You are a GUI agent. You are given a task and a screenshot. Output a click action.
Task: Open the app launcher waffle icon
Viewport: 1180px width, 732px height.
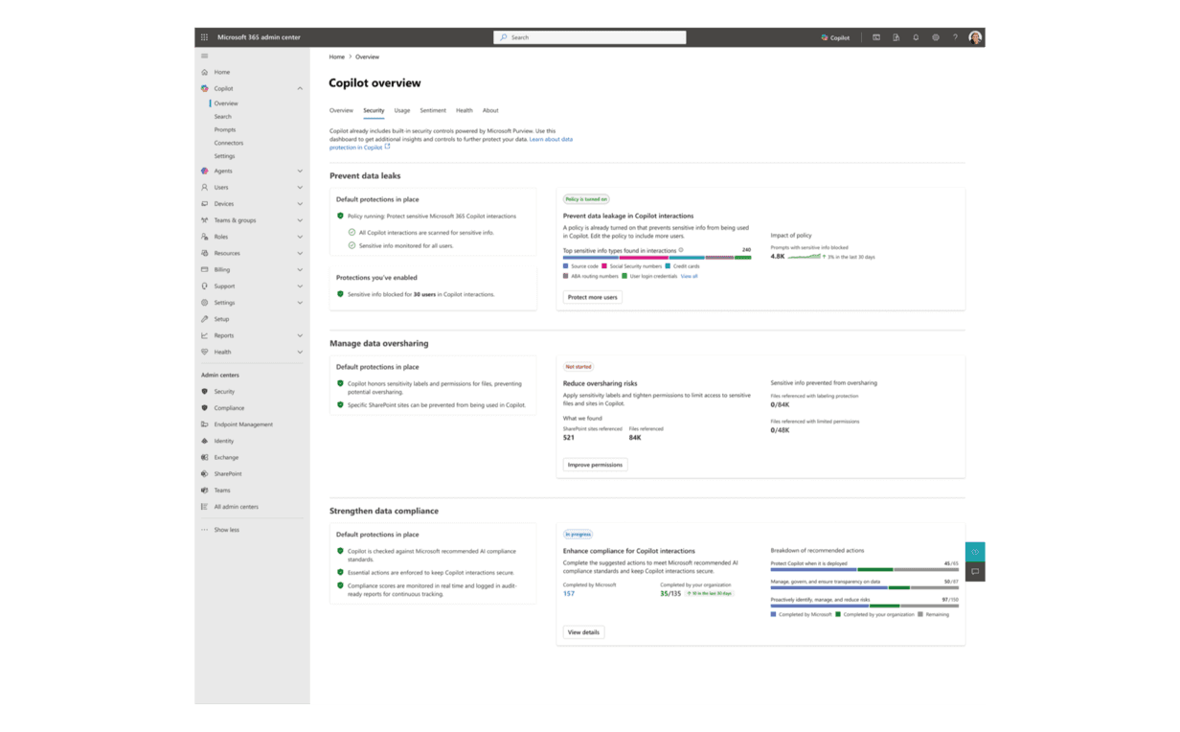coord(204,37)
